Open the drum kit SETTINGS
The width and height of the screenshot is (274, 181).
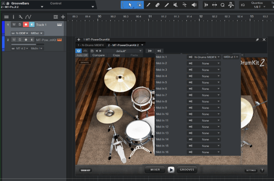click(251, 170)
